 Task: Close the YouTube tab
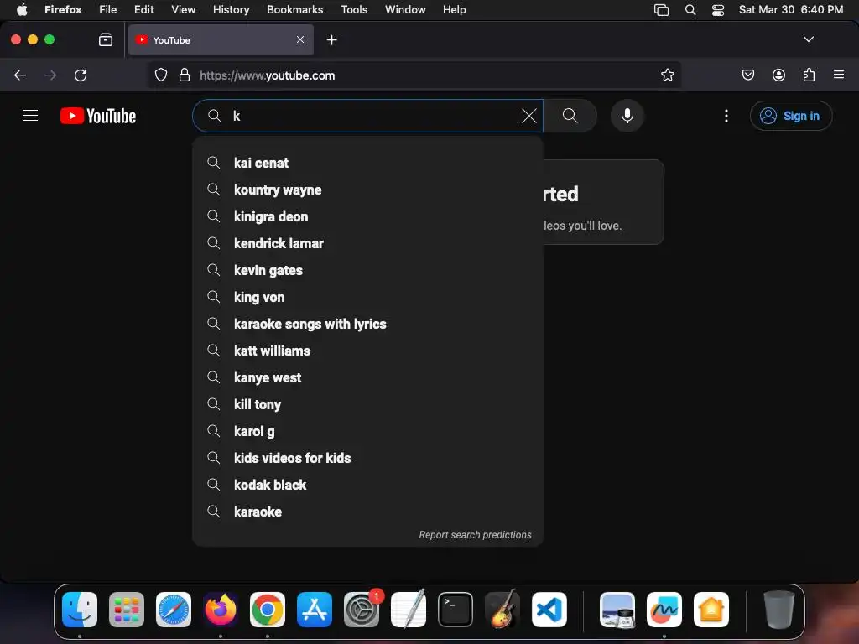[300, 39]
